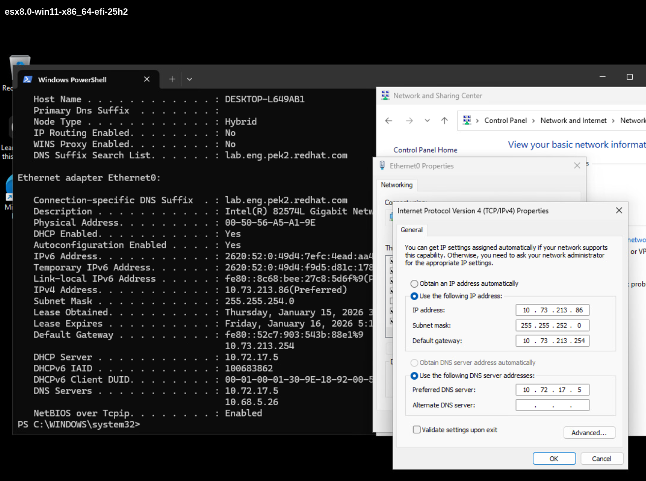
Task: Minimize the PowerShell terminal window
Action: click(x=603, y=77)
